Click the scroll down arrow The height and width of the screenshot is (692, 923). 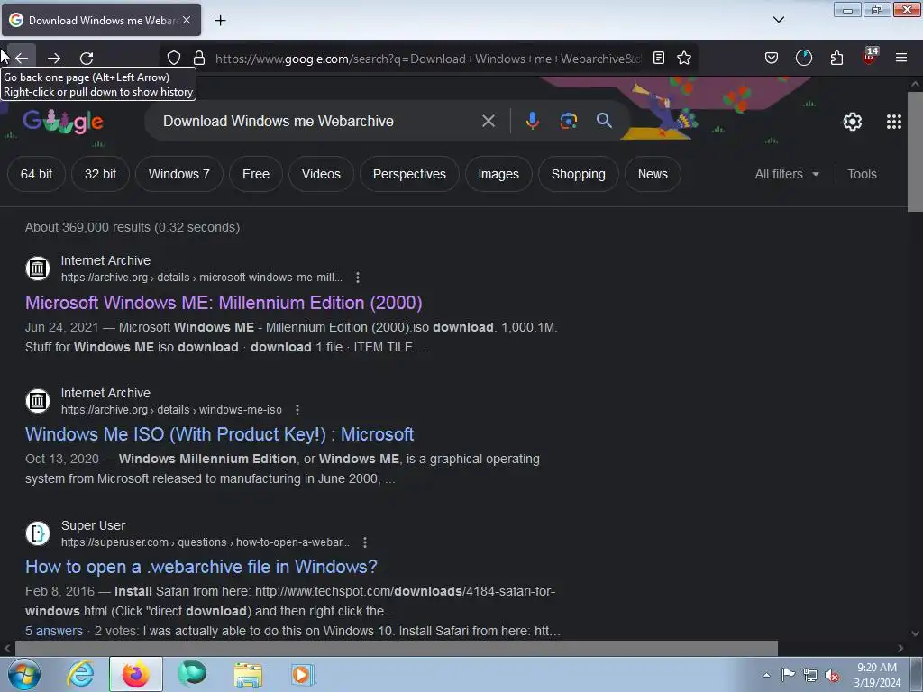click(915, 633)
